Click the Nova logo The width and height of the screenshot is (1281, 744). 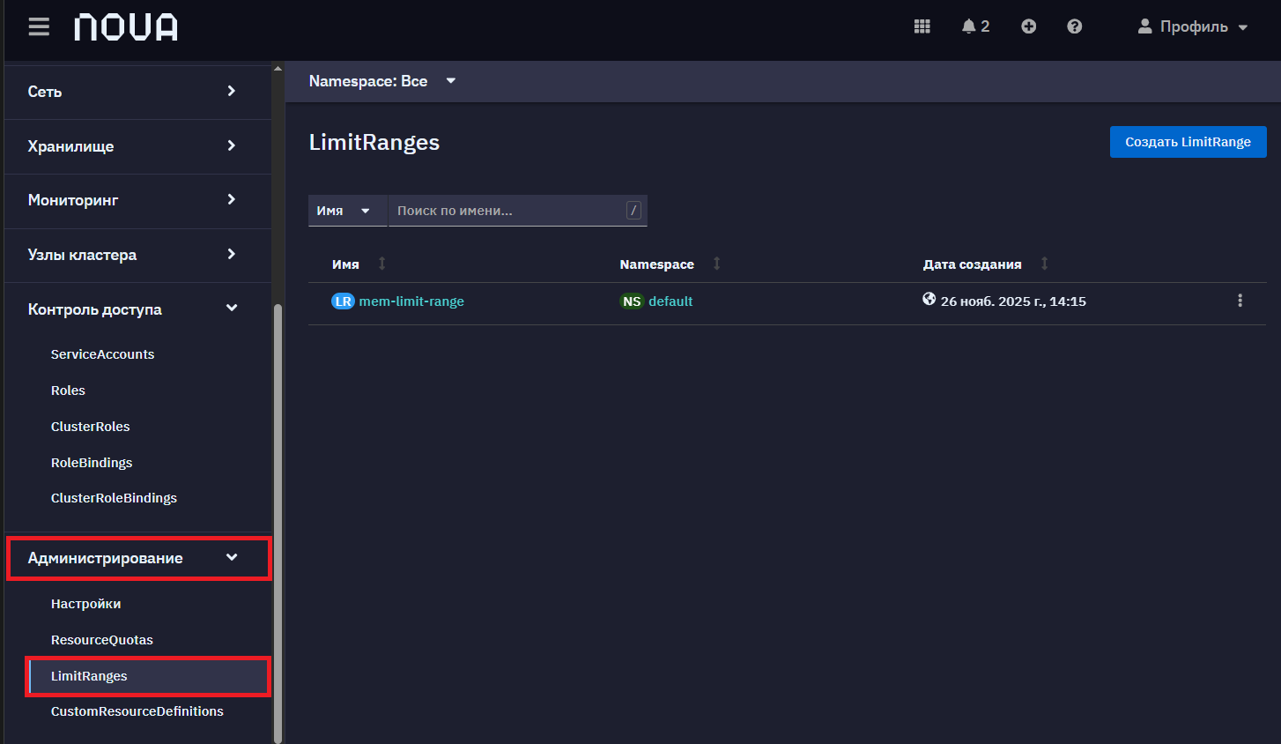(x=126, y=27)
